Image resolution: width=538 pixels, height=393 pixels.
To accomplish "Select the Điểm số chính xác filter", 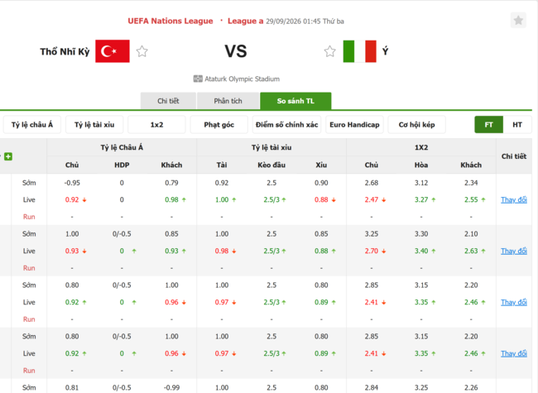I will click(286, 124).
